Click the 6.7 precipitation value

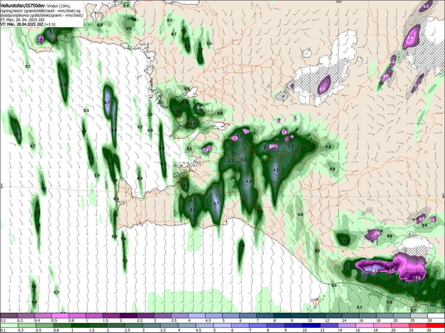[107, 103]
